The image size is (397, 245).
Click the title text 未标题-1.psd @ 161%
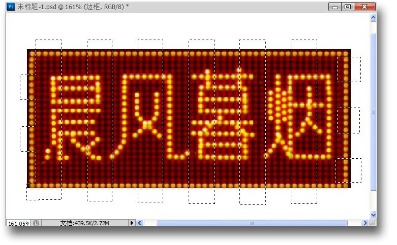(50, 7)
